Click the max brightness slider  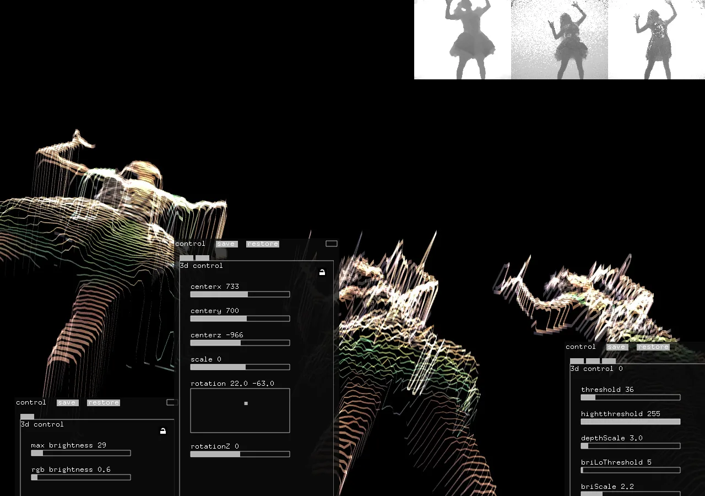coord(80,453)
